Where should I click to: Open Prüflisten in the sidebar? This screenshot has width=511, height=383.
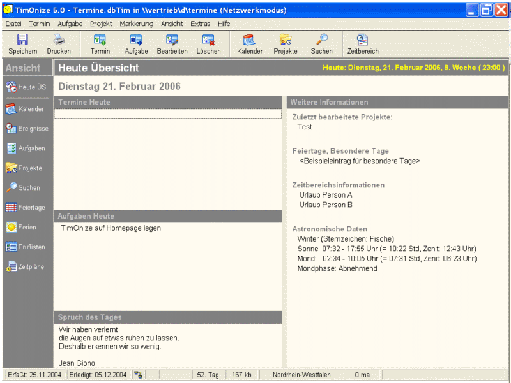point(26,247)
